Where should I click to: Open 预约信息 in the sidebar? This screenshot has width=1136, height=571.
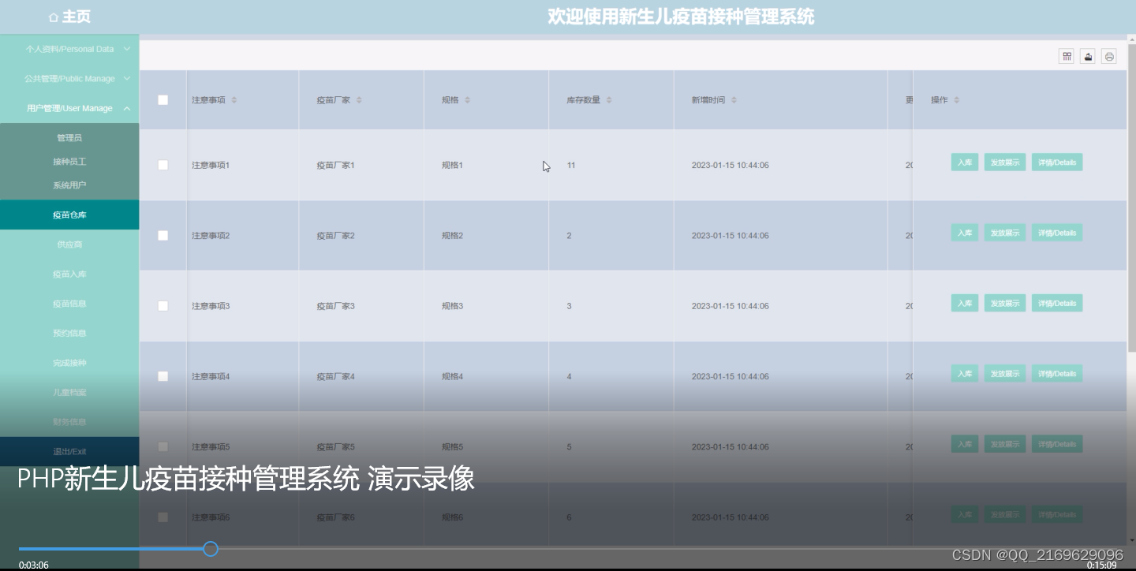[69, 333]
